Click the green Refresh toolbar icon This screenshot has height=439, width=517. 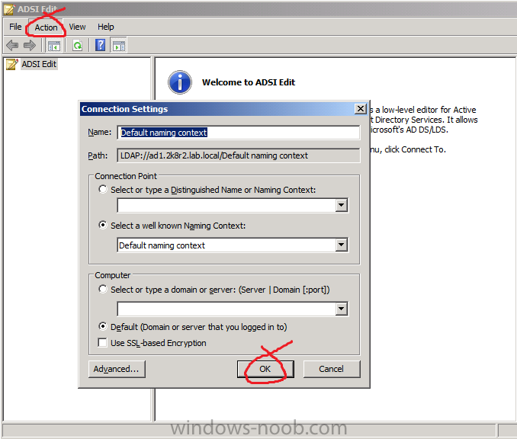78,46
